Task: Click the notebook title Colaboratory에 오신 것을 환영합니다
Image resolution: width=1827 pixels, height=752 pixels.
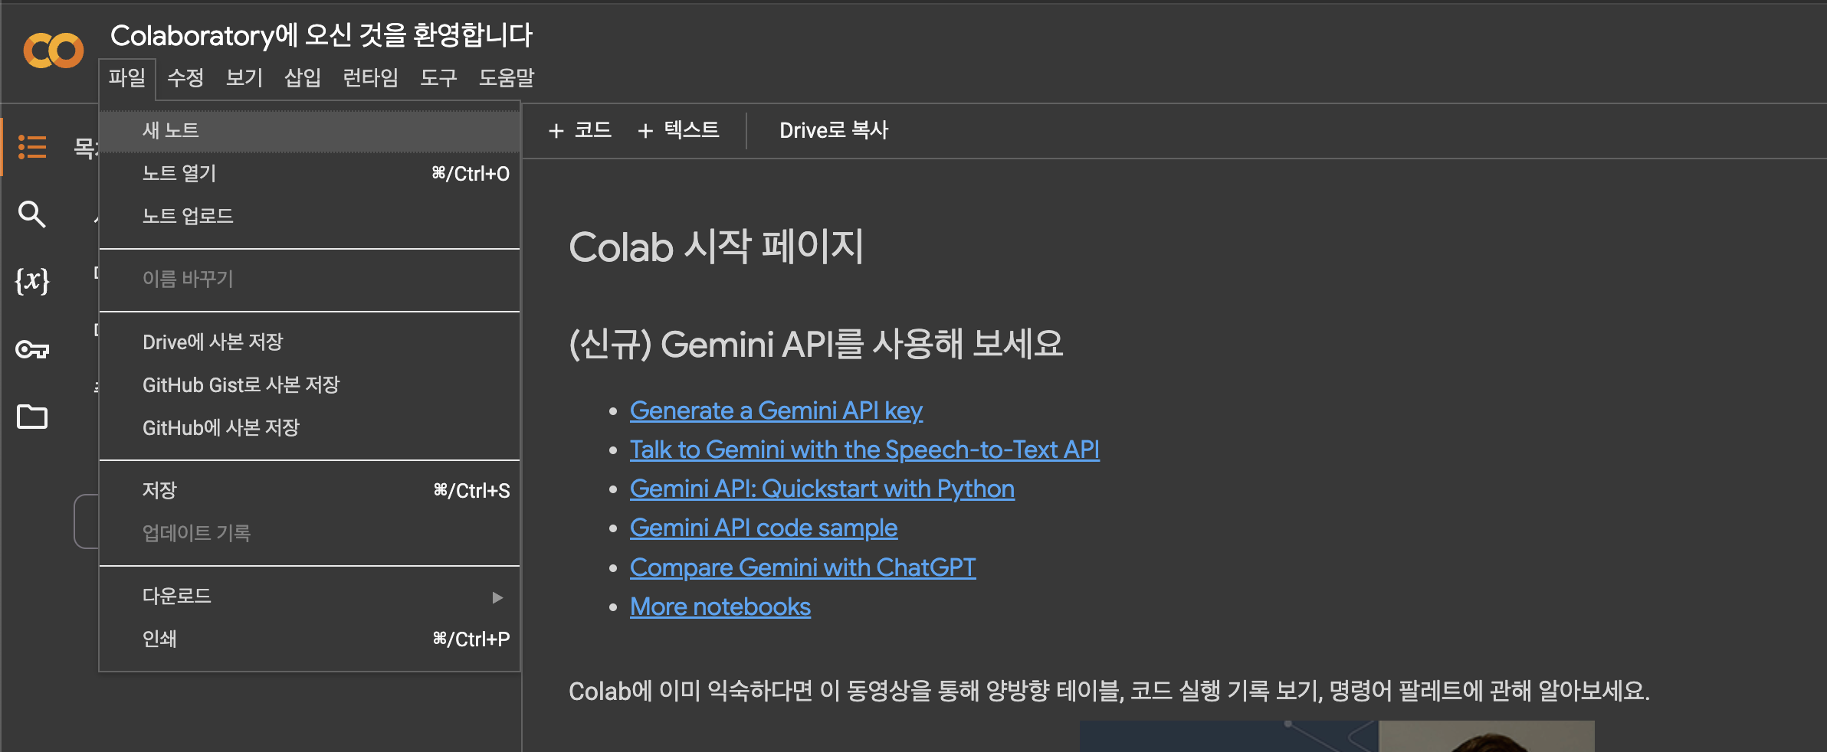Action: point(321,35)
